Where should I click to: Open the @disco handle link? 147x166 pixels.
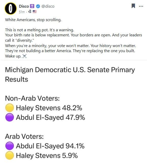tap(48, 6)
